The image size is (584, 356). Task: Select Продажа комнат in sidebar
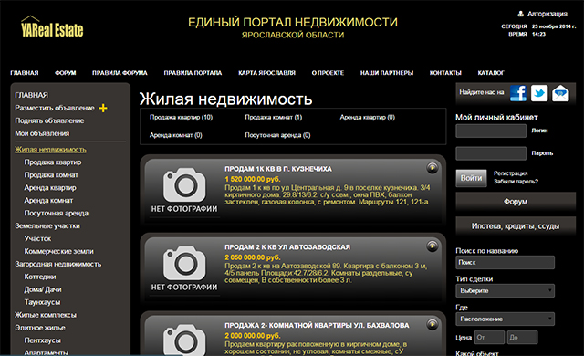[x=51, y=175]
